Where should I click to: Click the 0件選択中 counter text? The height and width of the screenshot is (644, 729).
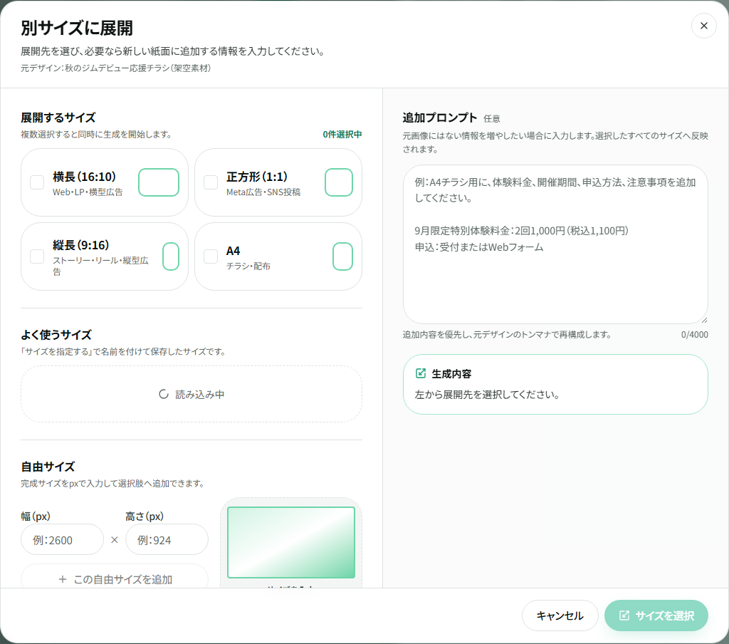342,135
